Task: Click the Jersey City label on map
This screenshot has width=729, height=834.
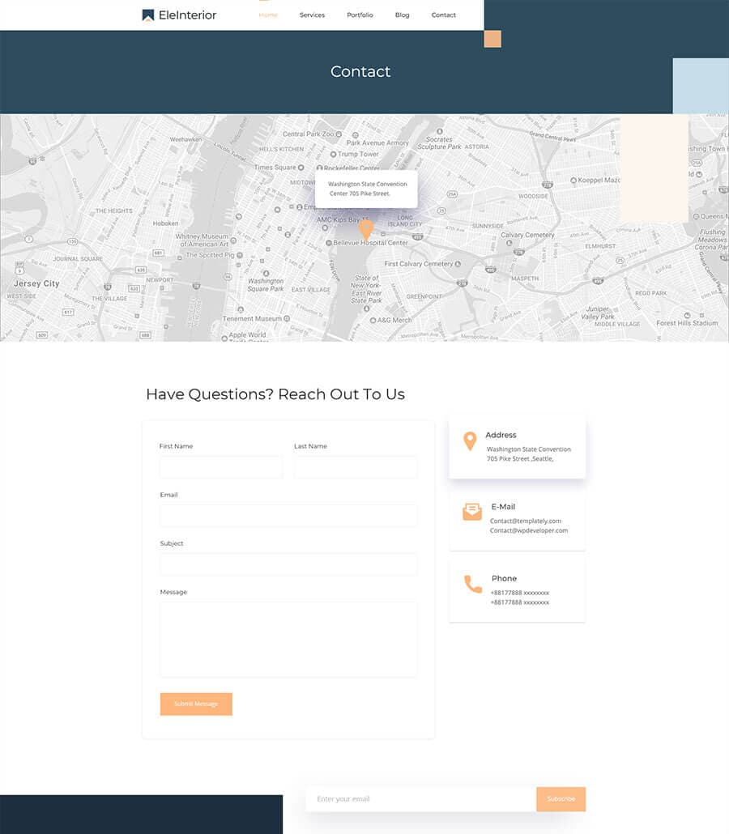Action: pyautogui.click(x=36, y=283)
